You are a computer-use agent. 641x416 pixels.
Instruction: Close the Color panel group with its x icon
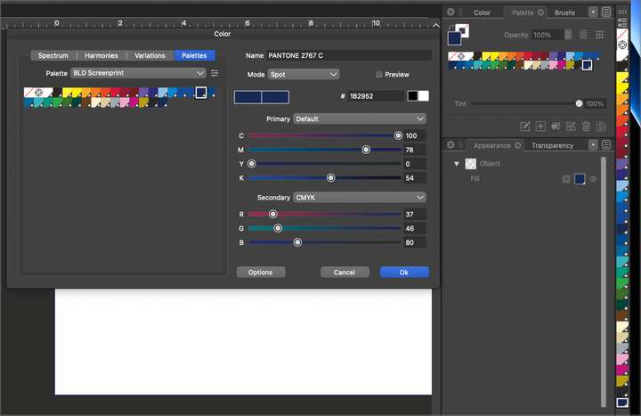tap(450, 12)
